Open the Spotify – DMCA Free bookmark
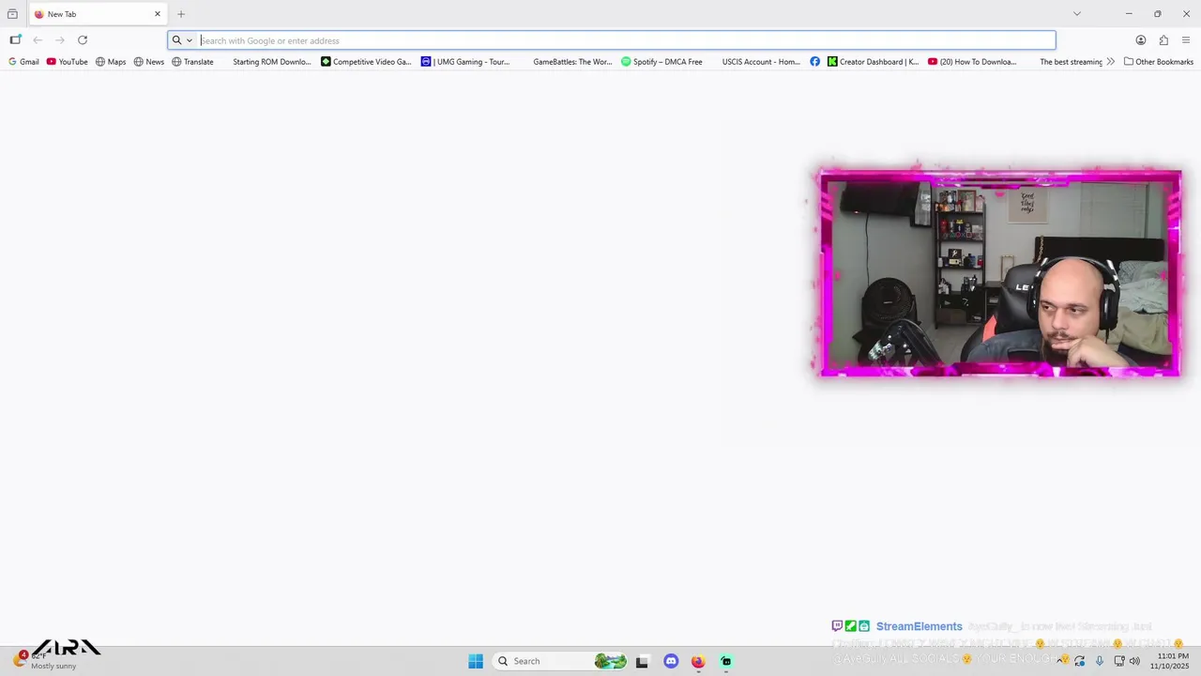The image size is (1201, 676). [x=661, y=62]
